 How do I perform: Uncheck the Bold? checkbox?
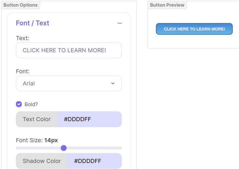point(19,104)
